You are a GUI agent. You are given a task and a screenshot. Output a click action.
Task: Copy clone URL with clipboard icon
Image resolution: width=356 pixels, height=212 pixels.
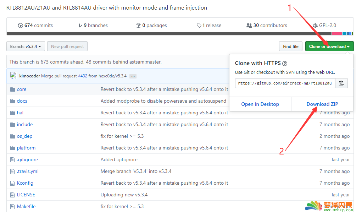pyautogui.click(x=341, y=83)
